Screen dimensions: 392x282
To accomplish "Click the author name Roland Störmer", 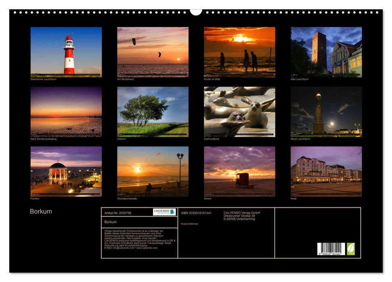I will [x=190, y=223].
